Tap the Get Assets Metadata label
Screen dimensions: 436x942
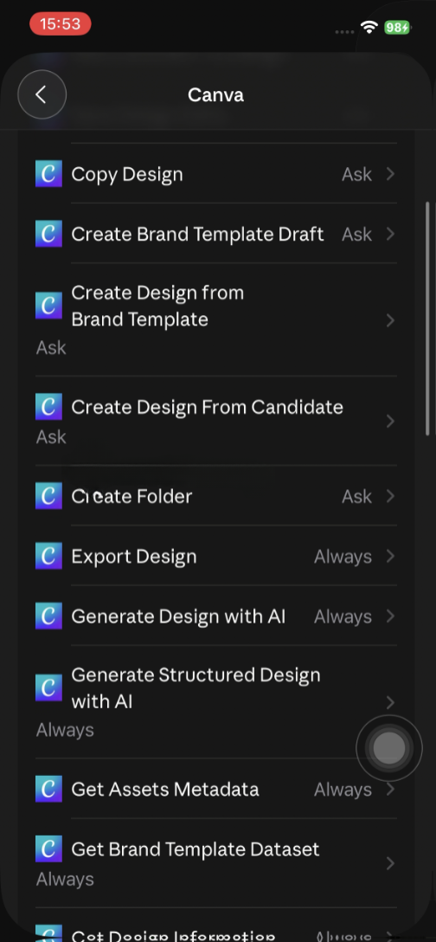click(x=165, y=790)
